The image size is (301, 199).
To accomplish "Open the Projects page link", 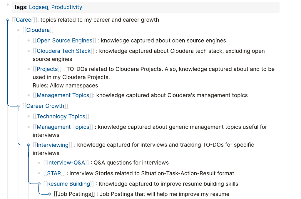I will coord(47,69).
